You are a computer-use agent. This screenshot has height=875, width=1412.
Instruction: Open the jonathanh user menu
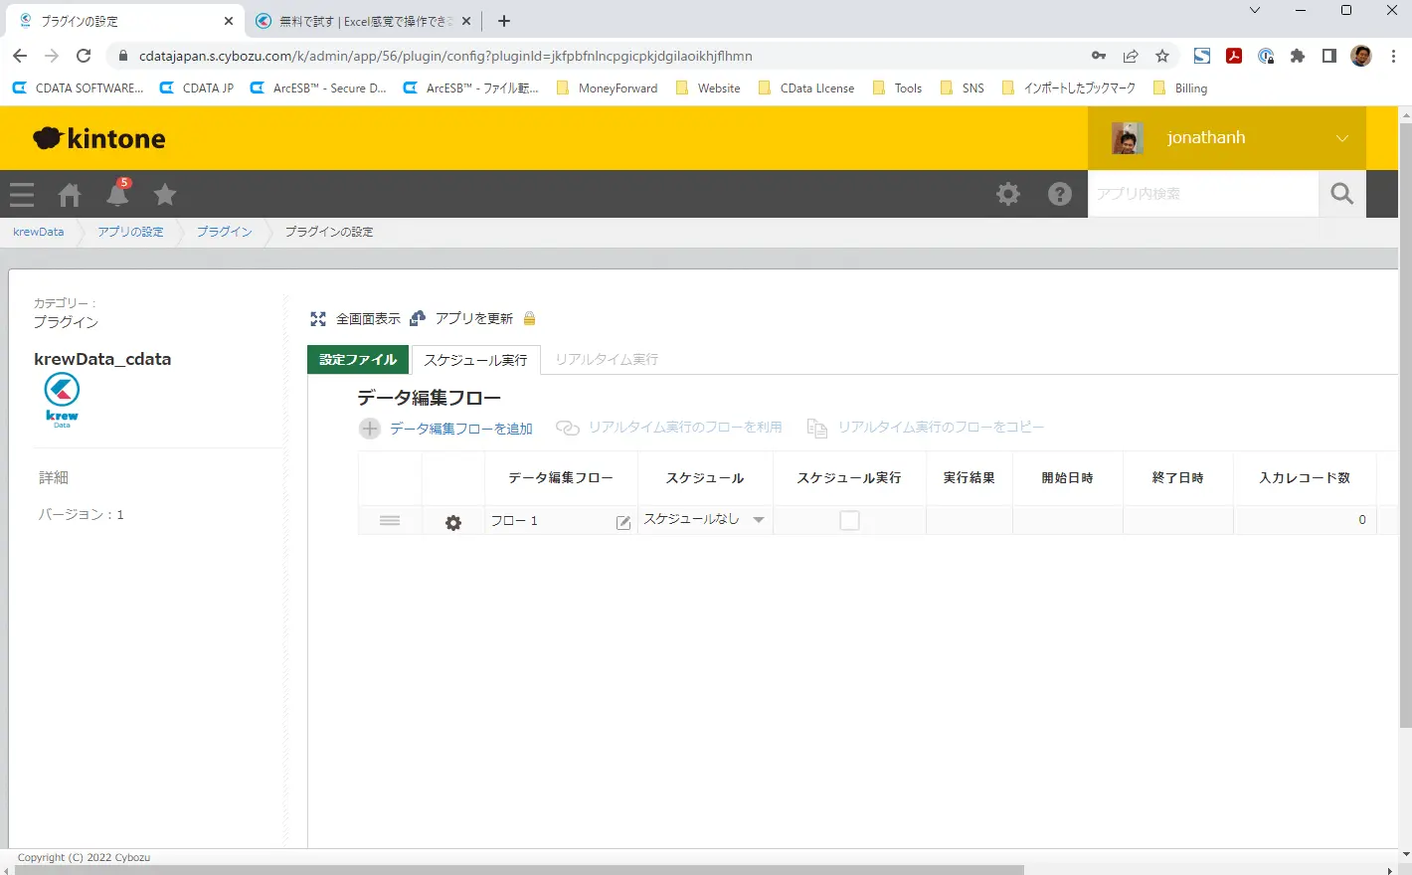click(1227, 138)
